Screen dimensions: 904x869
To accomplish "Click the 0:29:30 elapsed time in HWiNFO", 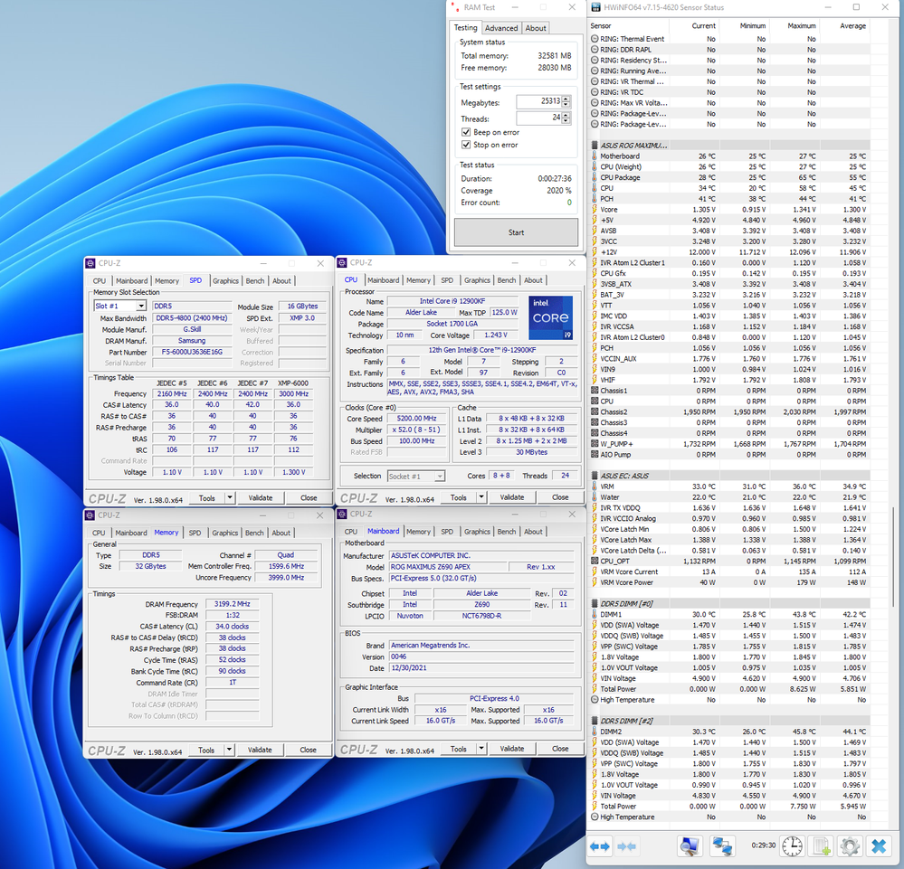I will (x=763, y=845).
